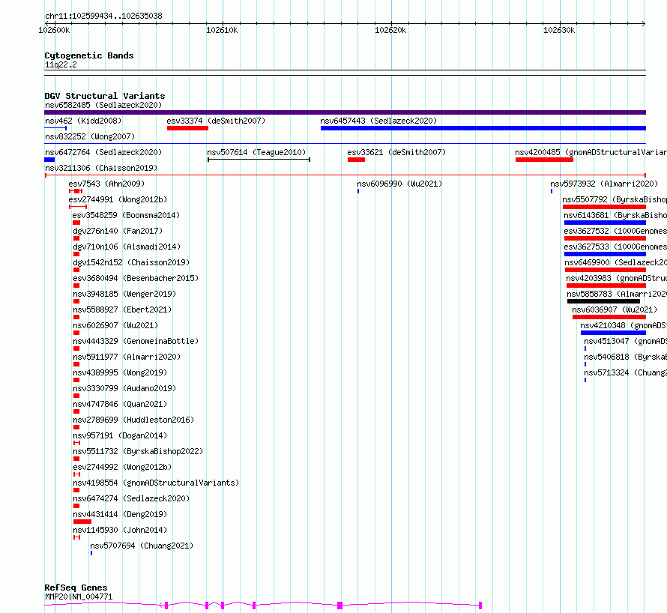The height and width of the screenshot is (613, 667).
Task: Click the esv33374 (deSmith2007) red bar
Action: click(x=187, y=128)
